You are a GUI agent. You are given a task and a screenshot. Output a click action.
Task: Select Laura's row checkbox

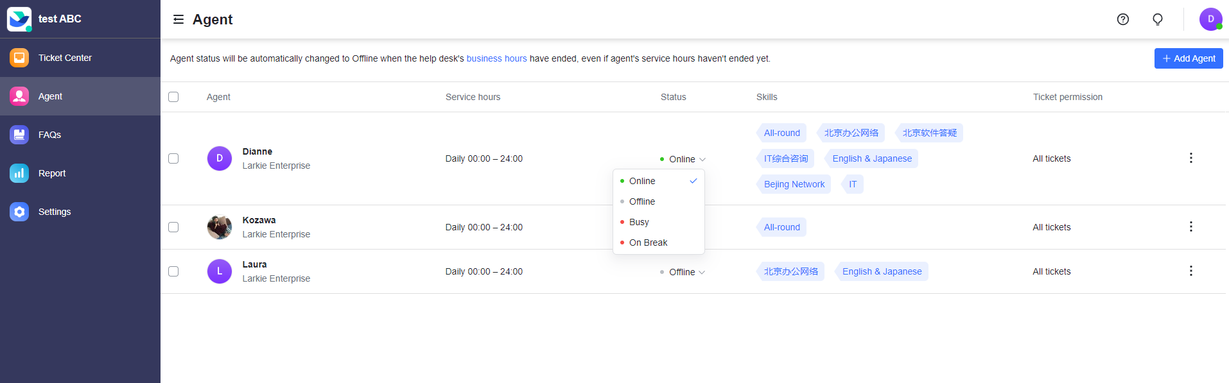click(173, 271)
